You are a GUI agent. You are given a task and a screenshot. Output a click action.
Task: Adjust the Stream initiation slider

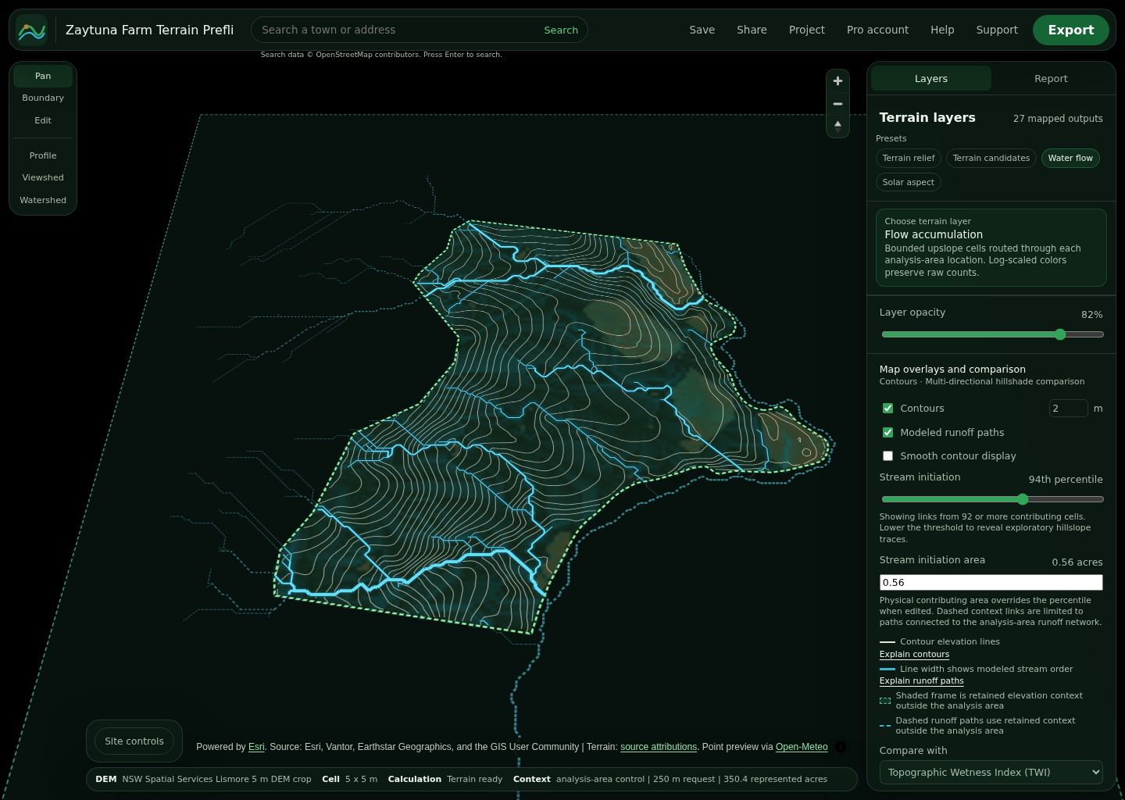tap(992, 499)
